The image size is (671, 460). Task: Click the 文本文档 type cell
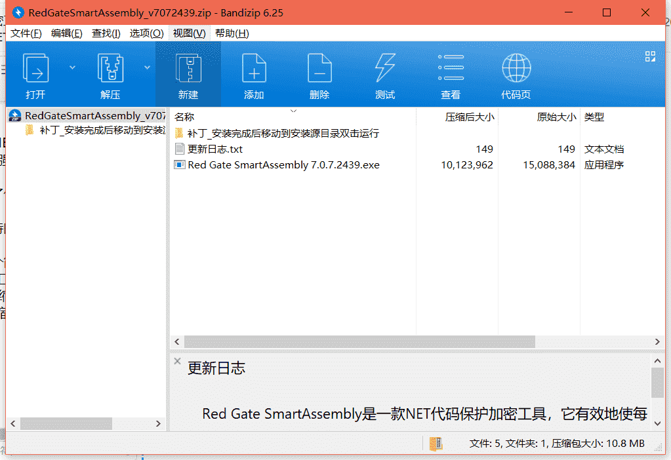(604, 149)
